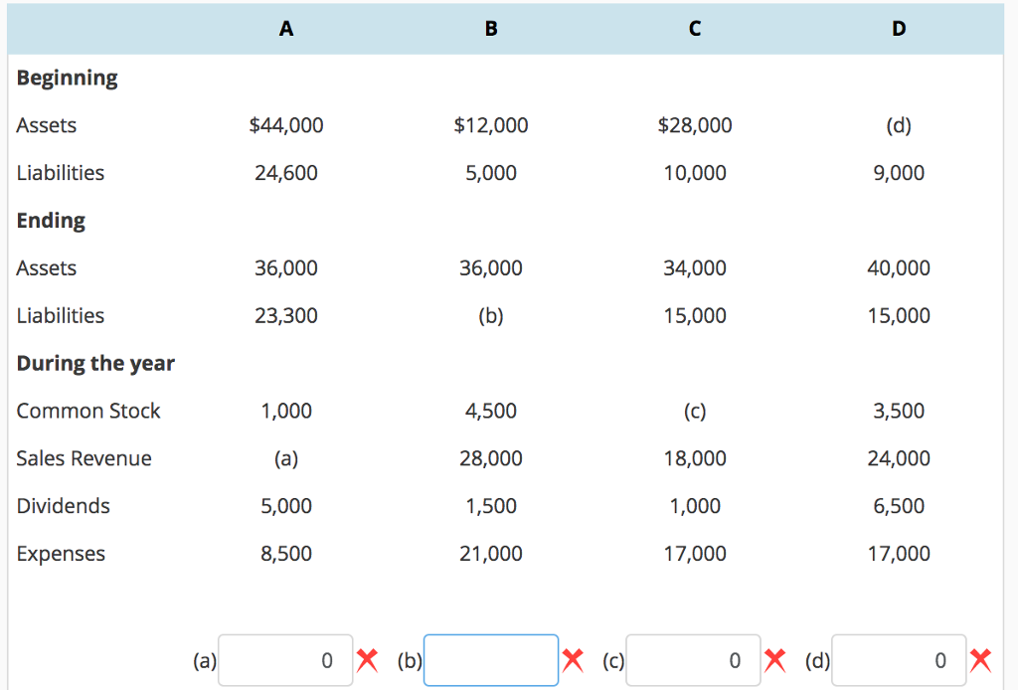Click the Dividends row label
Image resolution: width=1018 pixels, height=690 pixels.
click(x=64, y=506)
